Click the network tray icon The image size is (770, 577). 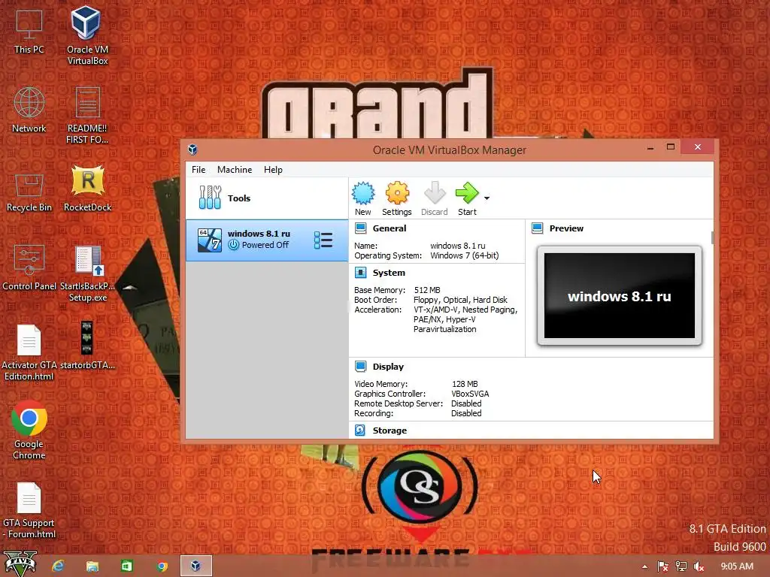(681, 566)
